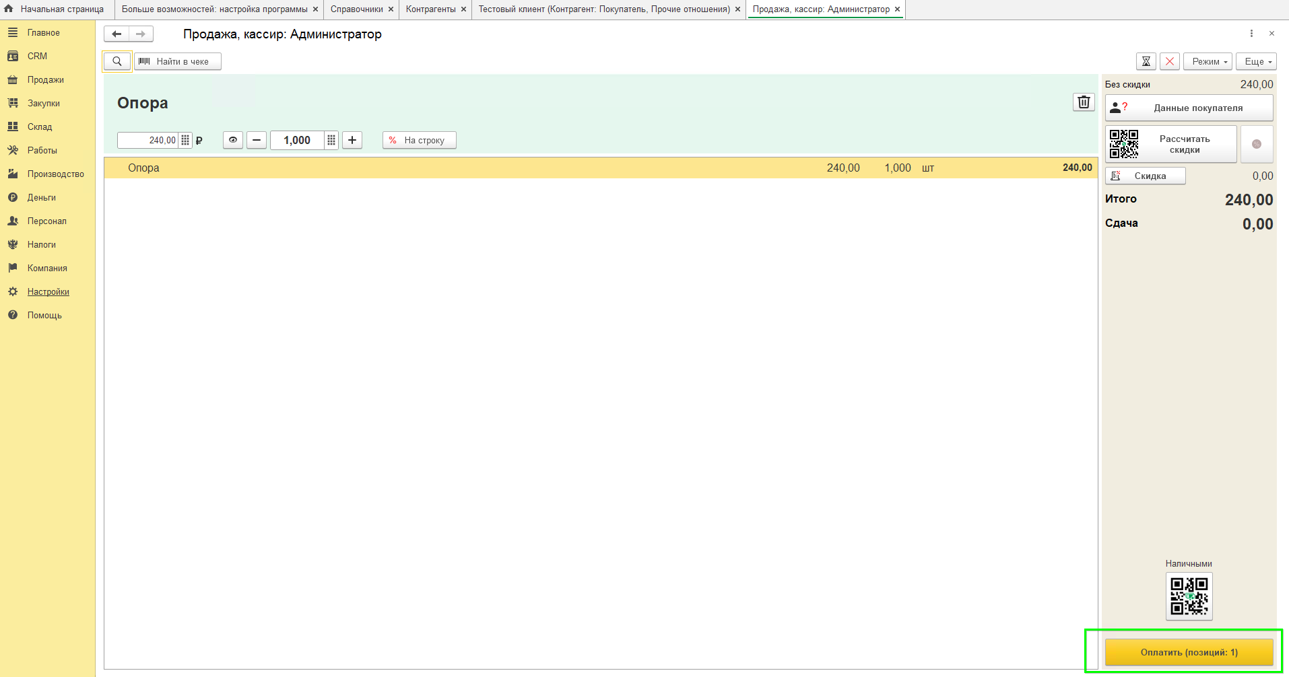1289x677 pixels.
Task: Click the Сдача amount 0,00
Action: click(1257, 224)
